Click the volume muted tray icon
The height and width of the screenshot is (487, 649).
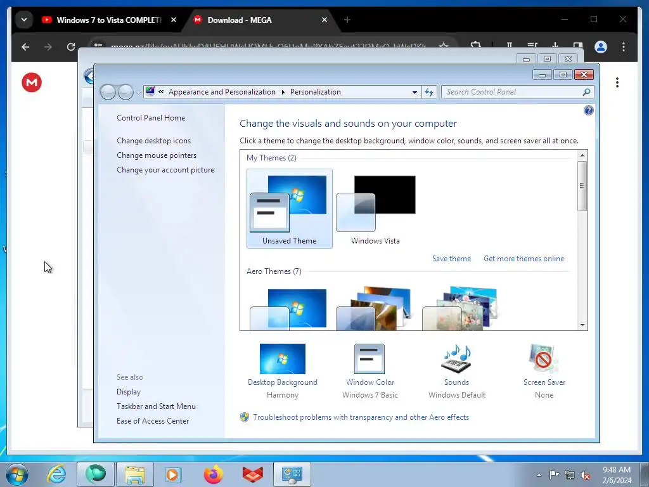click(585, 475)
